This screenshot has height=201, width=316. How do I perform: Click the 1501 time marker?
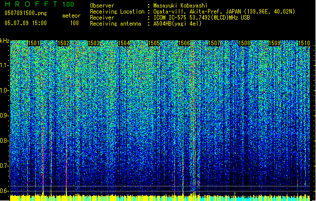tap(34, 43)
